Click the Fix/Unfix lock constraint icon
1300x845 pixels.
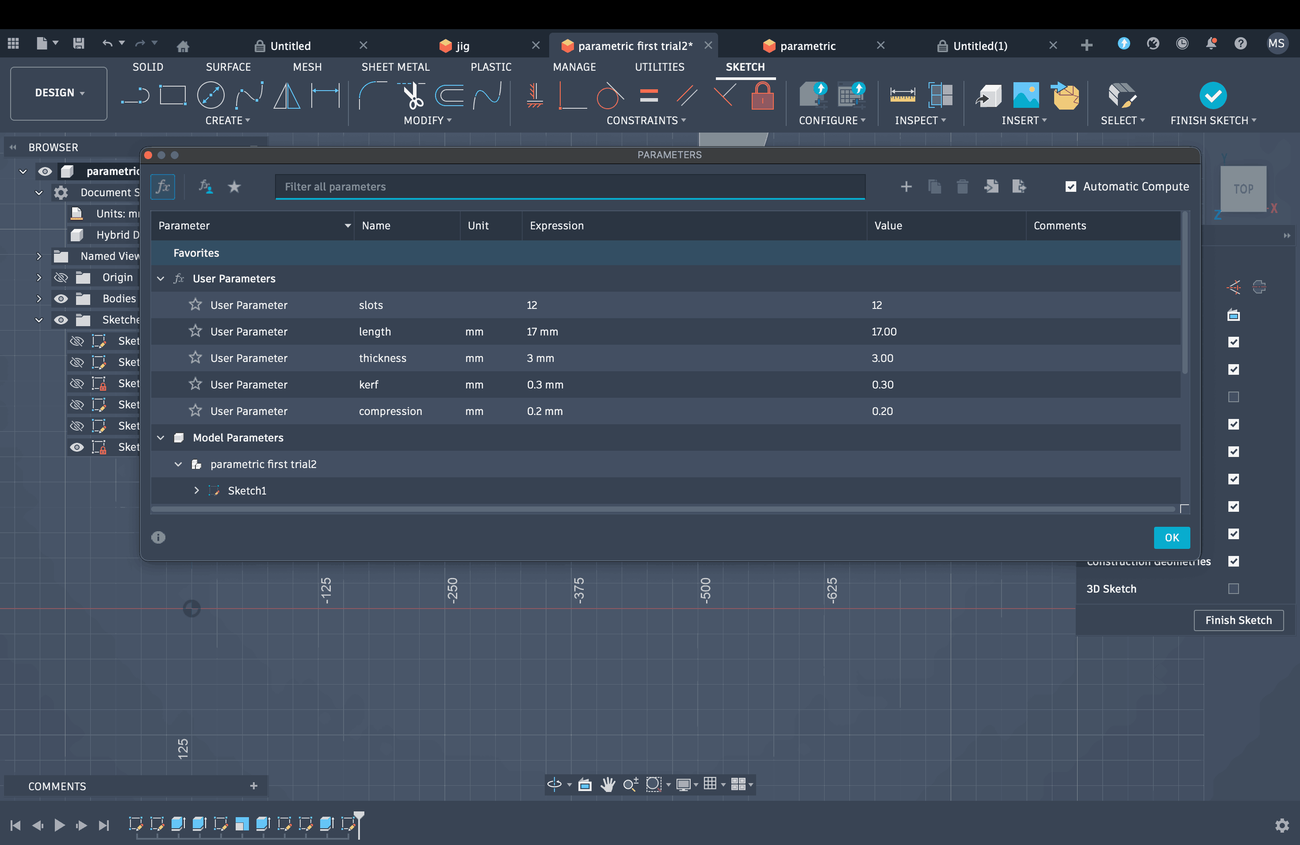pos(762,95)
